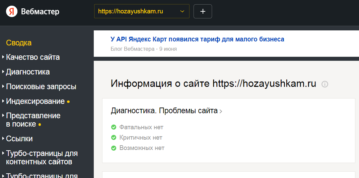The image size is (359, 178).
Task: Expand the Качество сайта section
Action: point(33,57)
